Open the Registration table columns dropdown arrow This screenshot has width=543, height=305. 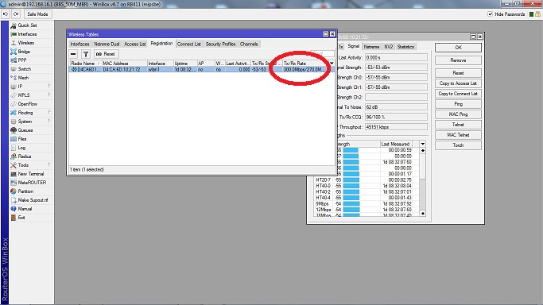[332, 64]
